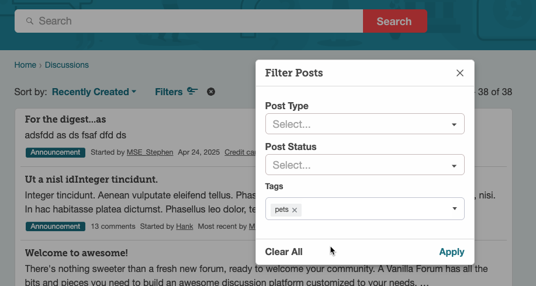This screenshot has height=286, width=536.
Task: Click the 'Credit ca' category link
Action: click(240, 152)
